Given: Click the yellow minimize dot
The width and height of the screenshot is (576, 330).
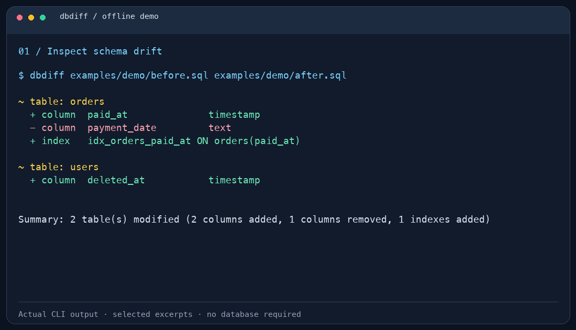Looking at the screenshot, I should pyautogui.click(x=31, y=17).
